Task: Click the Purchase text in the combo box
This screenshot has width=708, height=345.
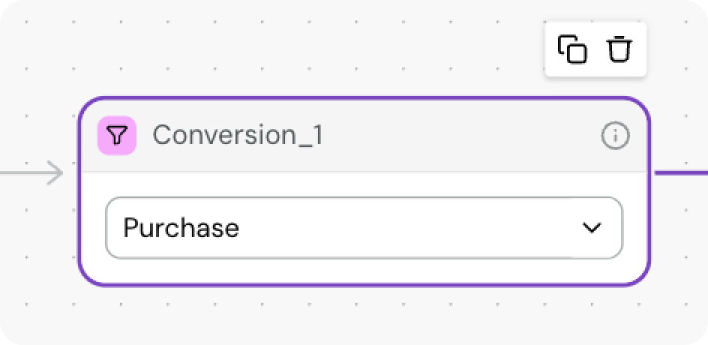Action: point(181,228)
